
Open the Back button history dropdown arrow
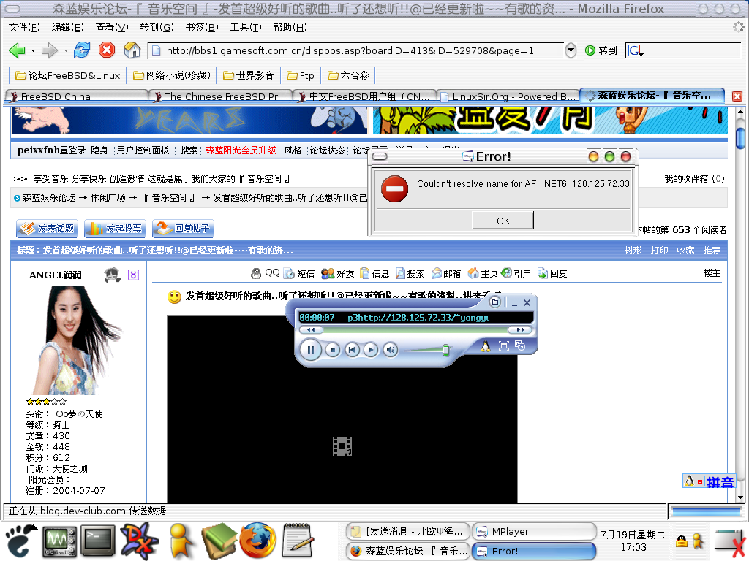point(33,50)
